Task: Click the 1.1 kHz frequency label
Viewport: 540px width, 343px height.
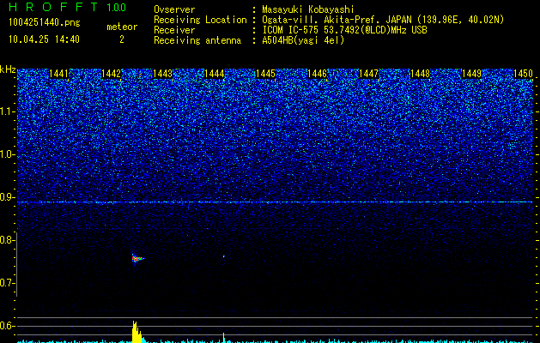Action: point(7,111)
